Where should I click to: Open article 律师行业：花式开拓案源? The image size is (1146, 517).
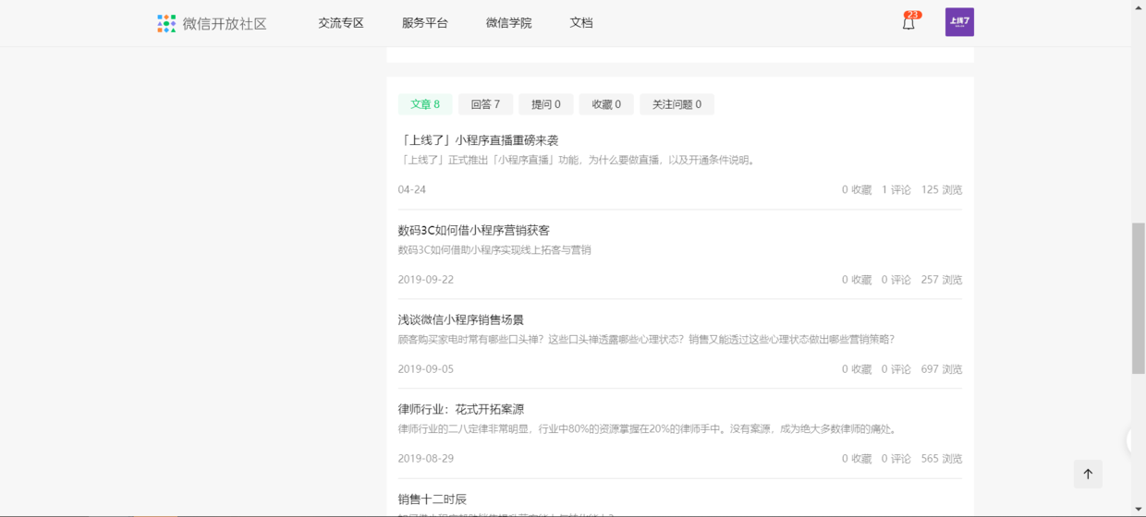click(460, 409)
